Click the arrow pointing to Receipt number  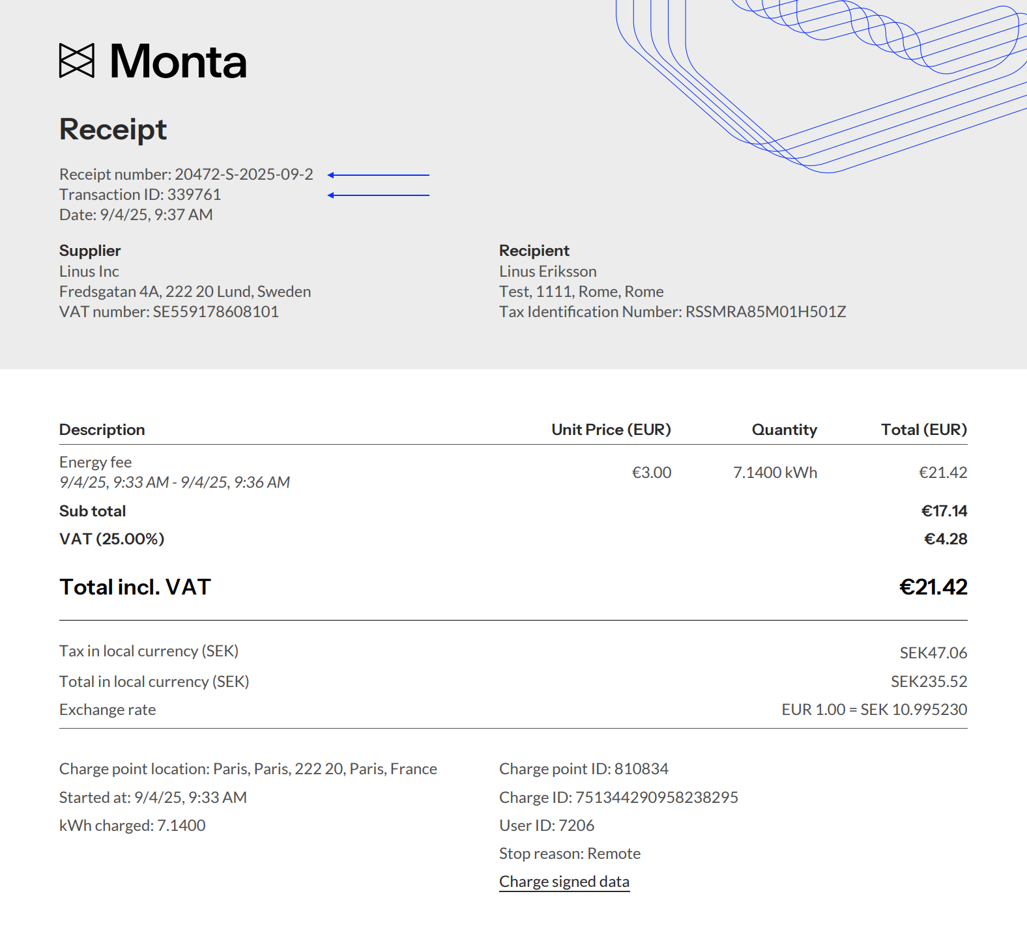pyautogui.click(x=378, y=175)
